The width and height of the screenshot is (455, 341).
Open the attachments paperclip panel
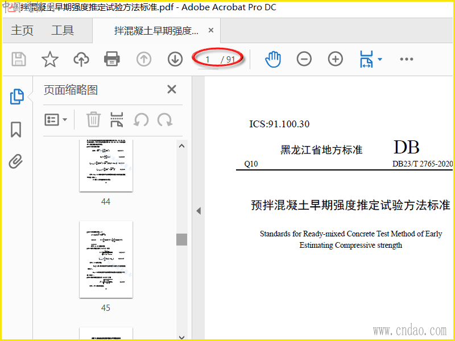click(x=16, y=161)
